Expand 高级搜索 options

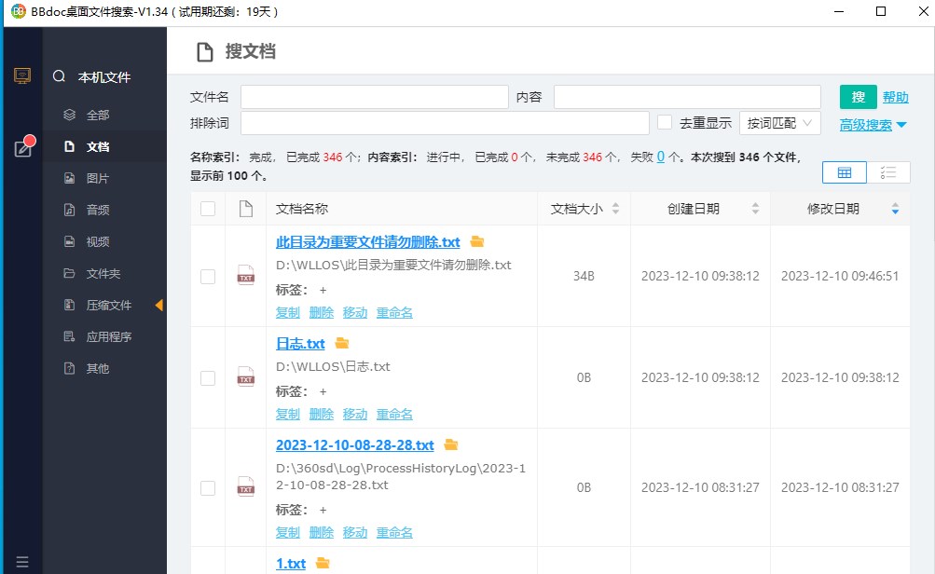coord(873,125)
